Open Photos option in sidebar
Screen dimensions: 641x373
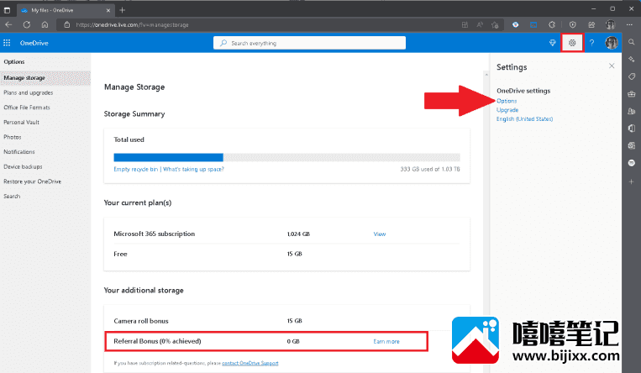tap(13, 137)
